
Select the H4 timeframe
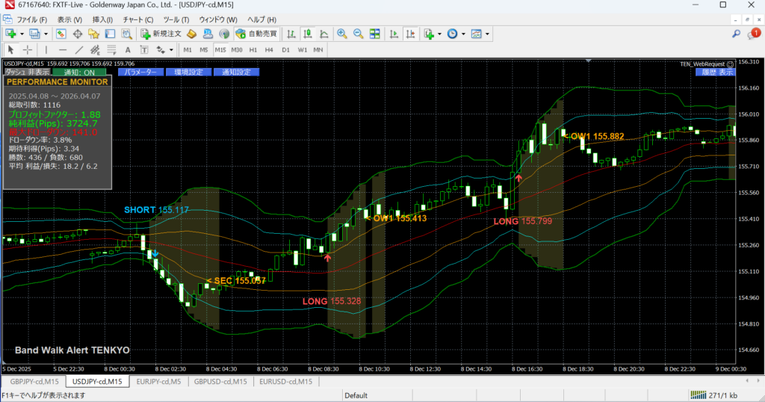tap(269, 49)
